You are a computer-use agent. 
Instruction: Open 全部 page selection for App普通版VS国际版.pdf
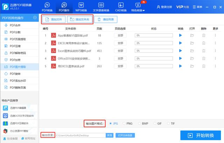point(120,36)
